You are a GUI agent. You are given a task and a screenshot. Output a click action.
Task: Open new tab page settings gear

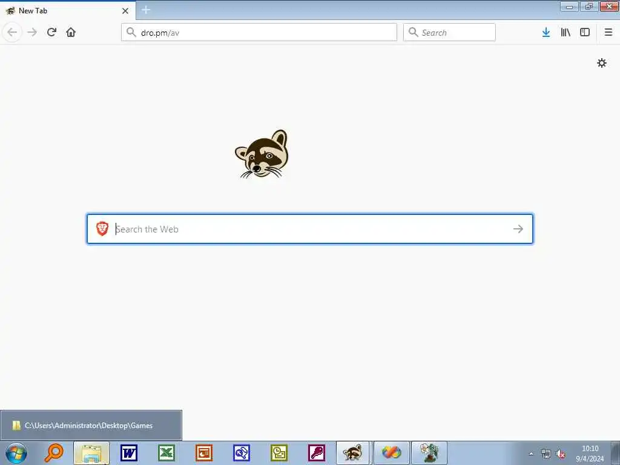pyautogui.click(x=602, y=63)
